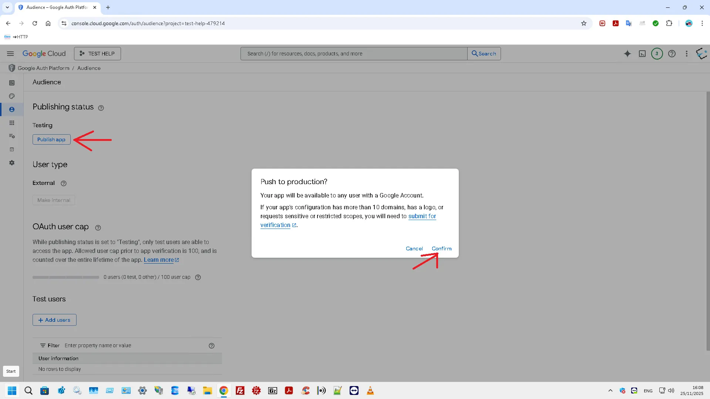This screenshot has width=710, height=399.
Task: Click the Search button in console header
Action: (484, 54)
